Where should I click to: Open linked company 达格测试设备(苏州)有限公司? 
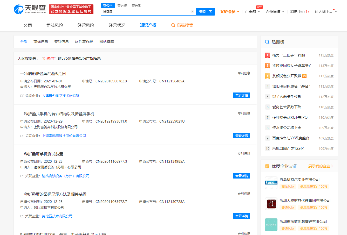click(x=66, y=176)
